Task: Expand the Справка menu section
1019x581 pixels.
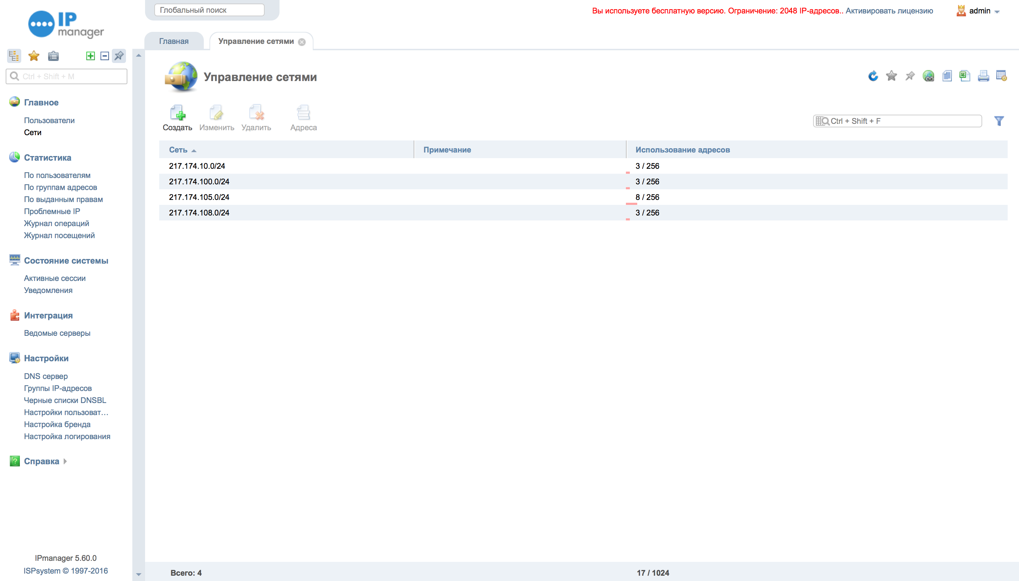Action: 41,461
